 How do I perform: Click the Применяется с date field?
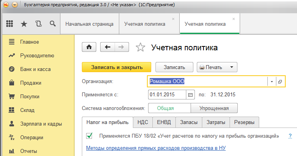167,94
